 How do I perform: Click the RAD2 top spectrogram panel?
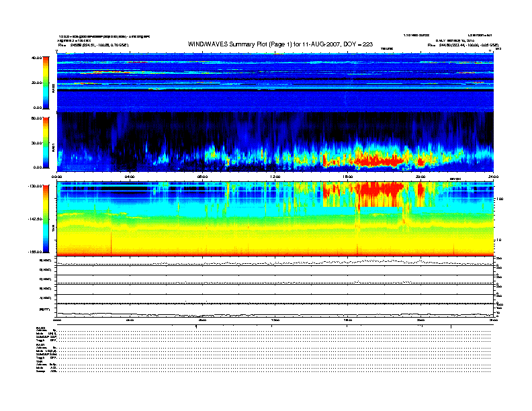pos(275,83)
